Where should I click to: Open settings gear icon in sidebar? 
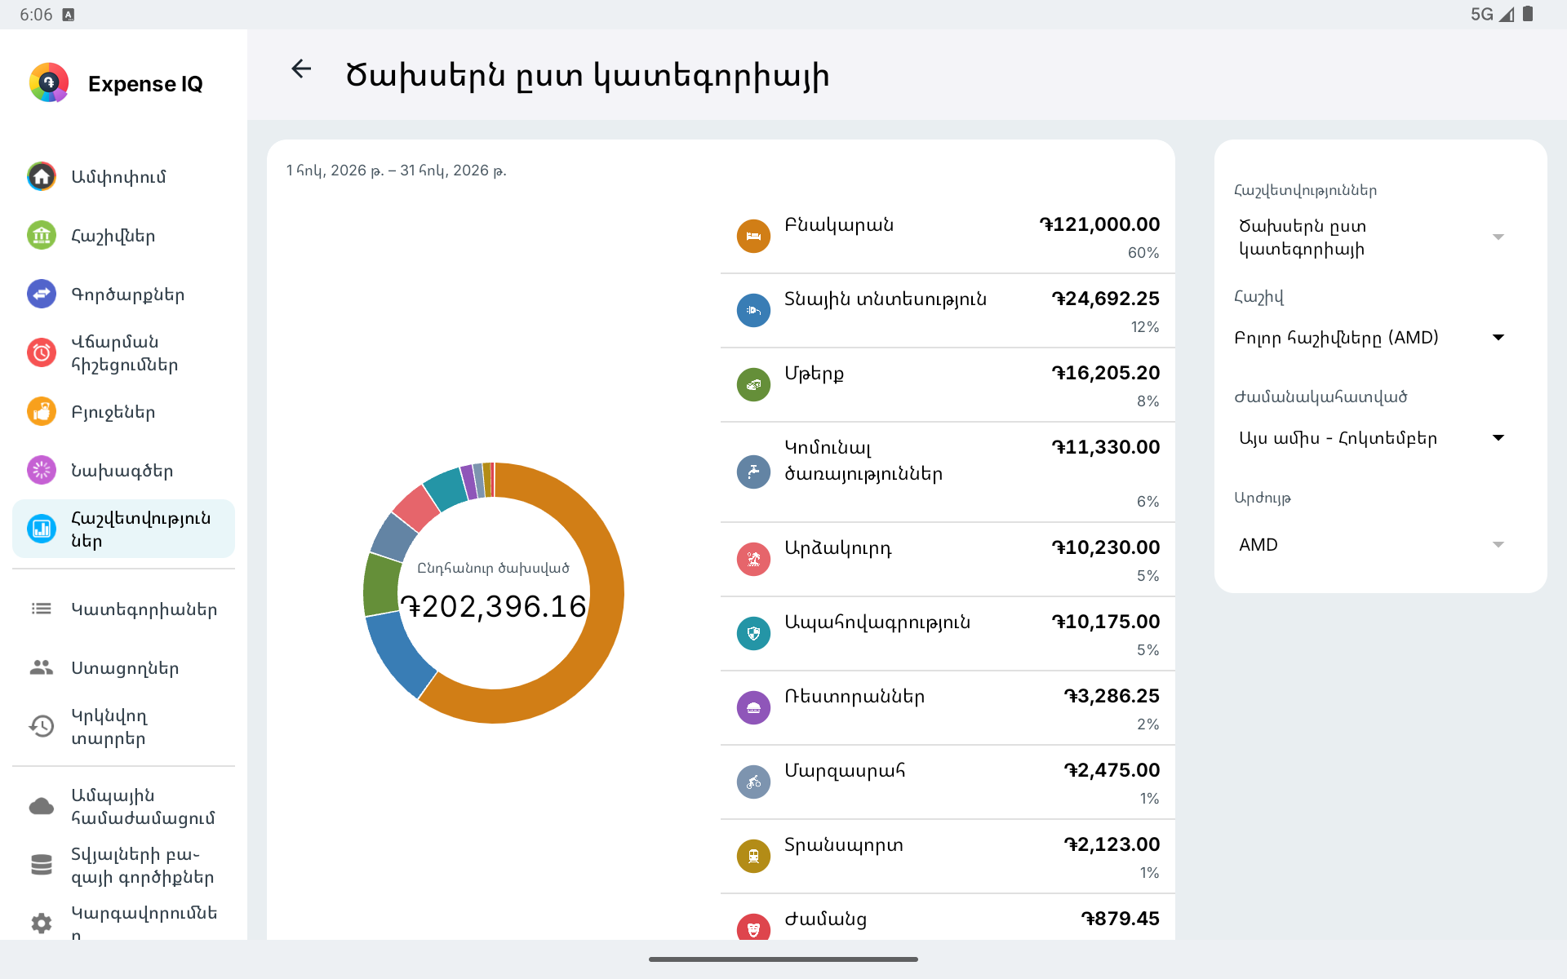tap(42, 924)
